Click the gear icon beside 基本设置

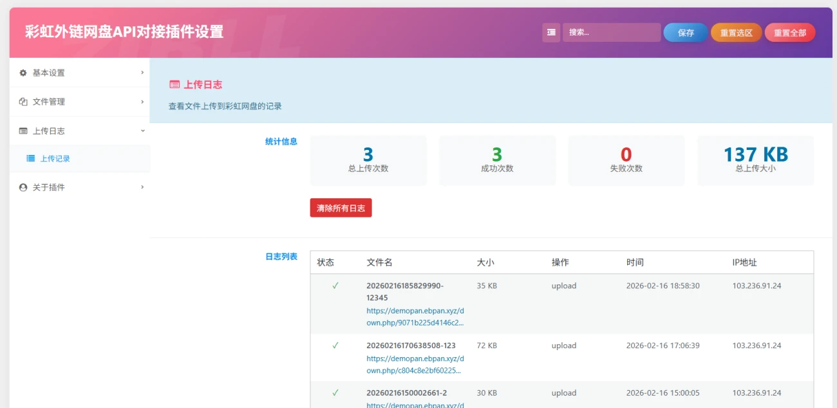(23, 73)
